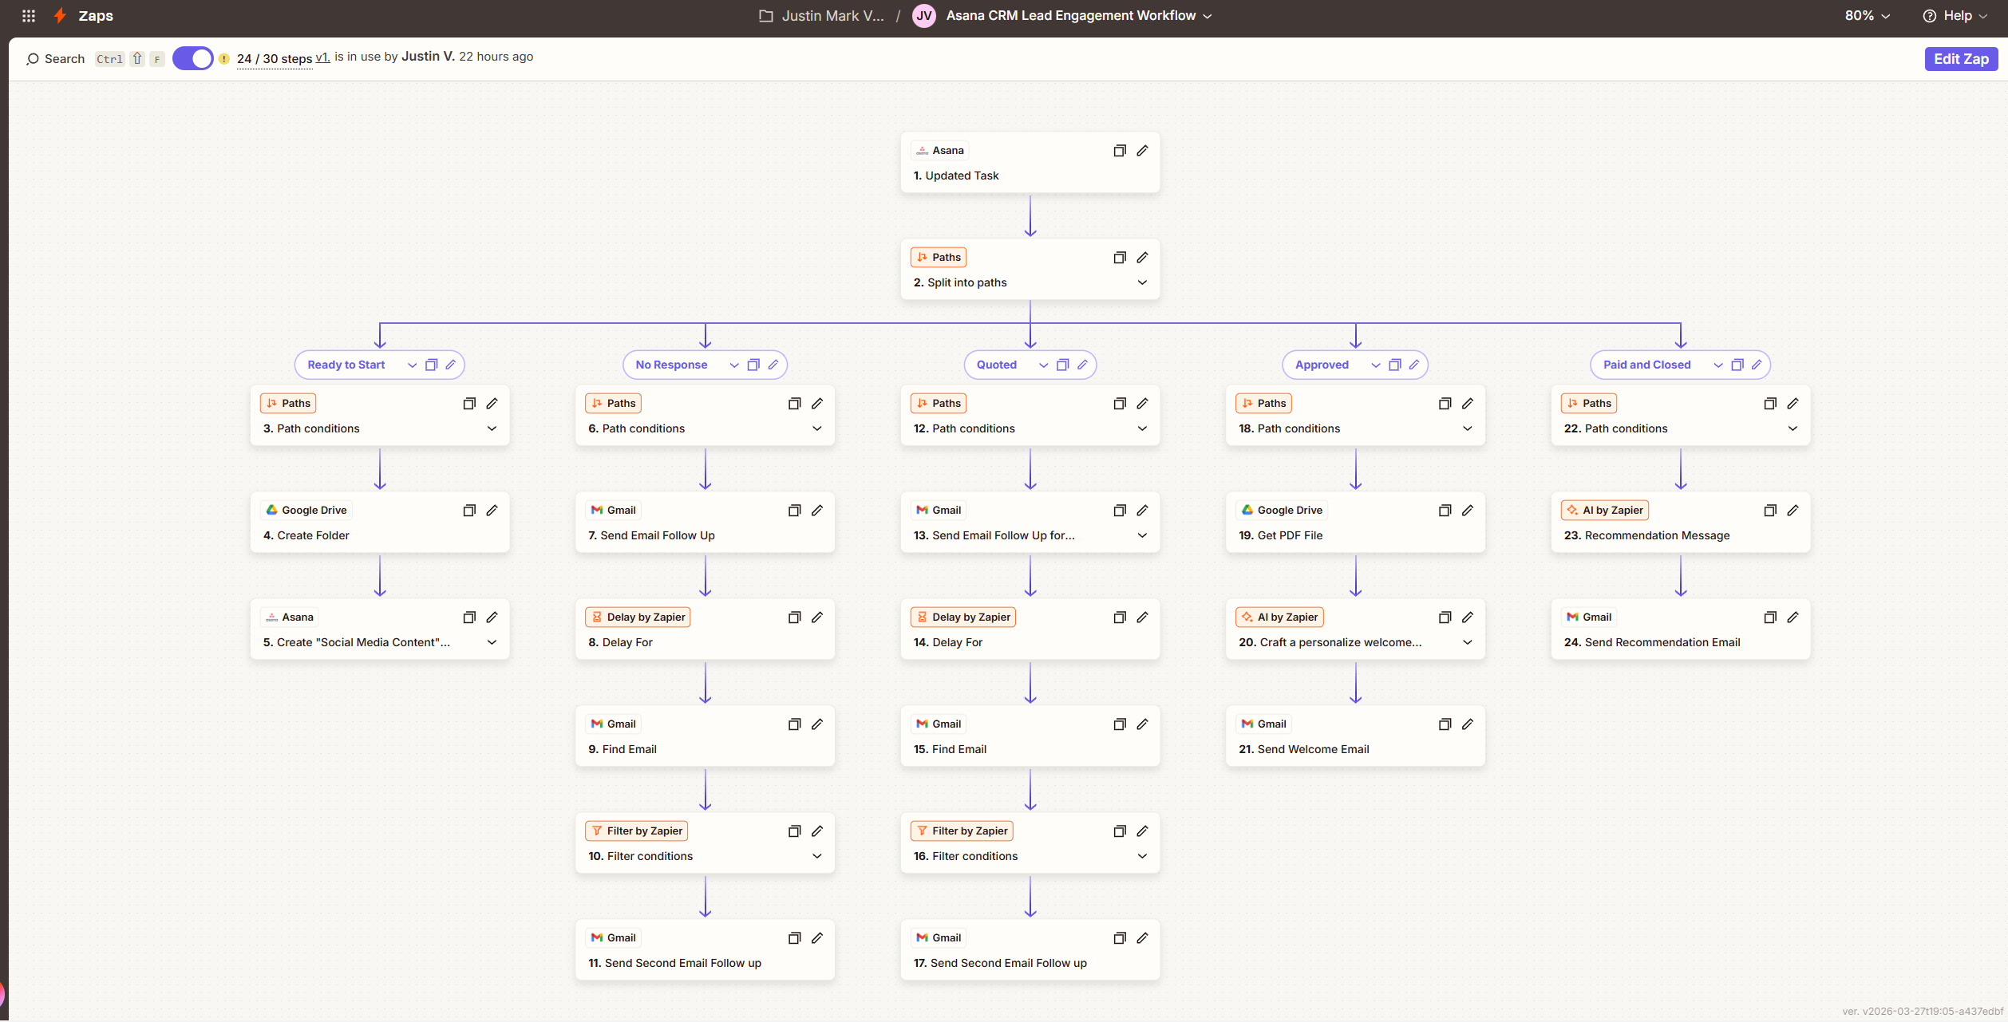
Task: Copy step 8 Delay For
Action: click(x=793, y=617)
